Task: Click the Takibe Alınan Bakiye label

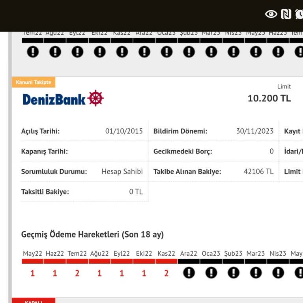Action: [x=187, y=172]
